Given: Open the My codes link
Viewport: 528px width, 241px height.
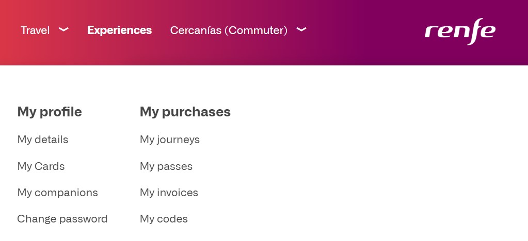Looking at the screenshot, I should 164,219.
